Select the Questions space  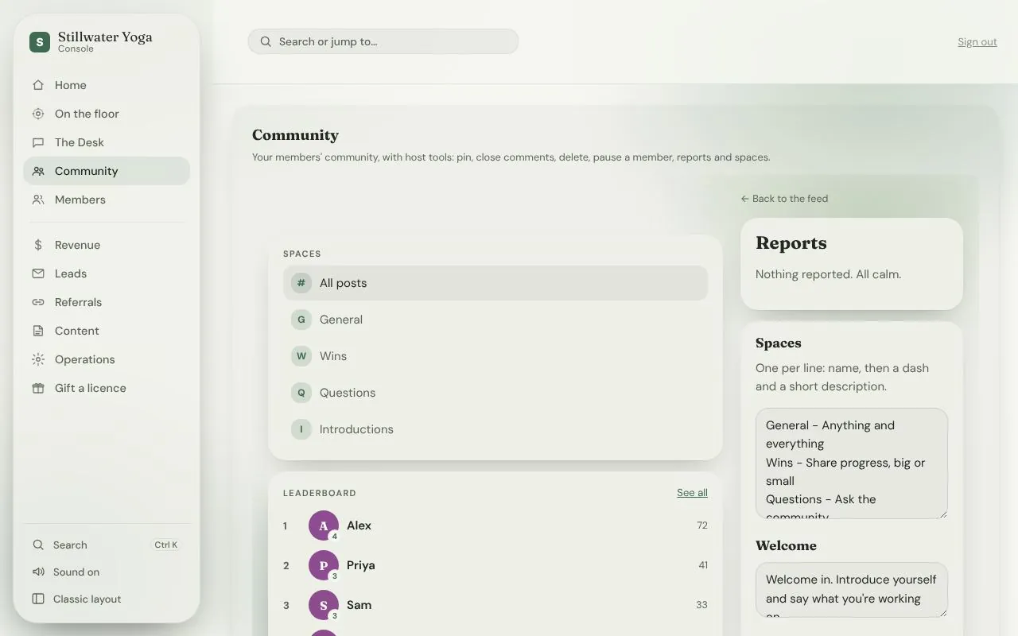pos(495,393)
